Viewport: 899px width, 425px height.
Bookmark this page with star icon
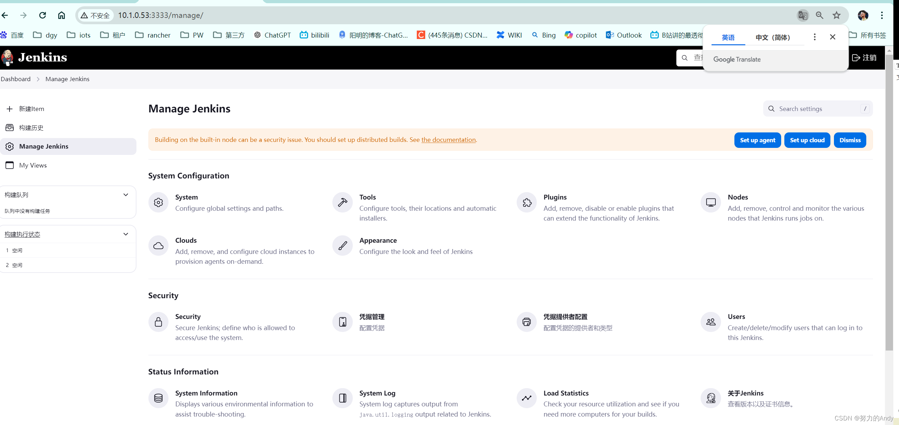(x=836, y=15)
